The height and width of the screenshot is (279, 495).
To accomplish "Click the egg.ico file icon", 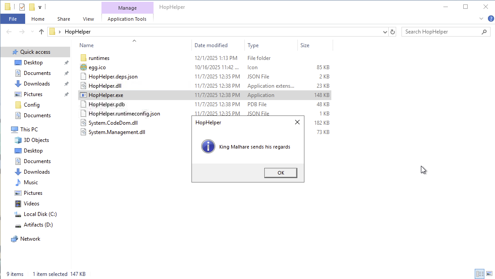I will coord(83,67).
